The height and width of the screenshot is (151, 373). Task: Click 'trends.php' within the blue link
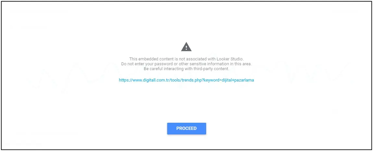(192, 80)
